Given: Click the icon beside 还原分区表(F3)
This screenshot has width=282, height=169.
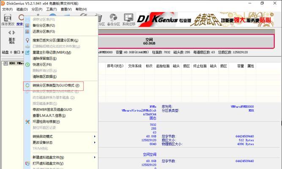Looking at the screenshot, I should 27,32.
